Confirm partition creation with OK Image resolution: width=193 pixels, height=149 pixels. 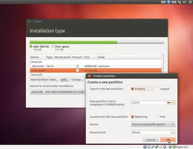pyautogui.click(x=168, y=140)
